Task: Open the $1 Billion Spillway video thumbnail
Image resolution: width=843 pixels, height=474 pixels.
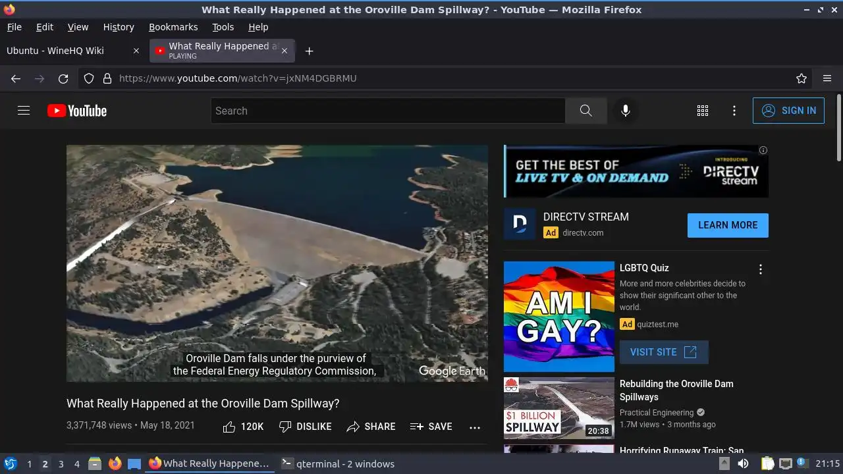Action: tap(559, 408)
